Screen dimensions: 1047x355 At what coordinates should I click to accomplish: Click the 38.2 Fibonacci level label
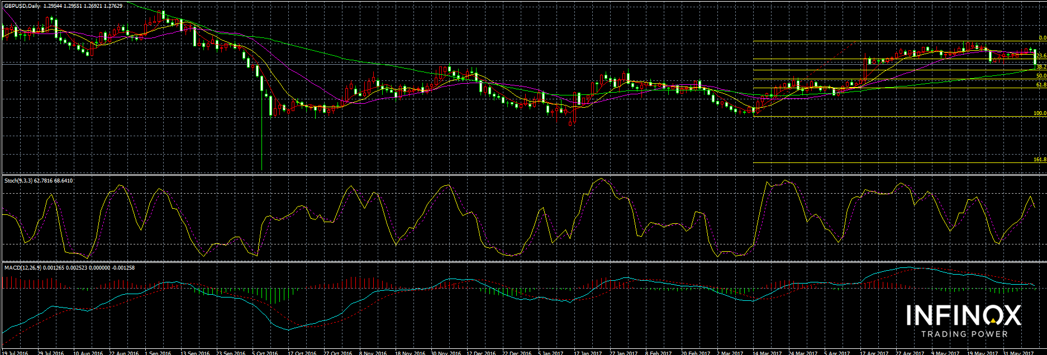1040,66
